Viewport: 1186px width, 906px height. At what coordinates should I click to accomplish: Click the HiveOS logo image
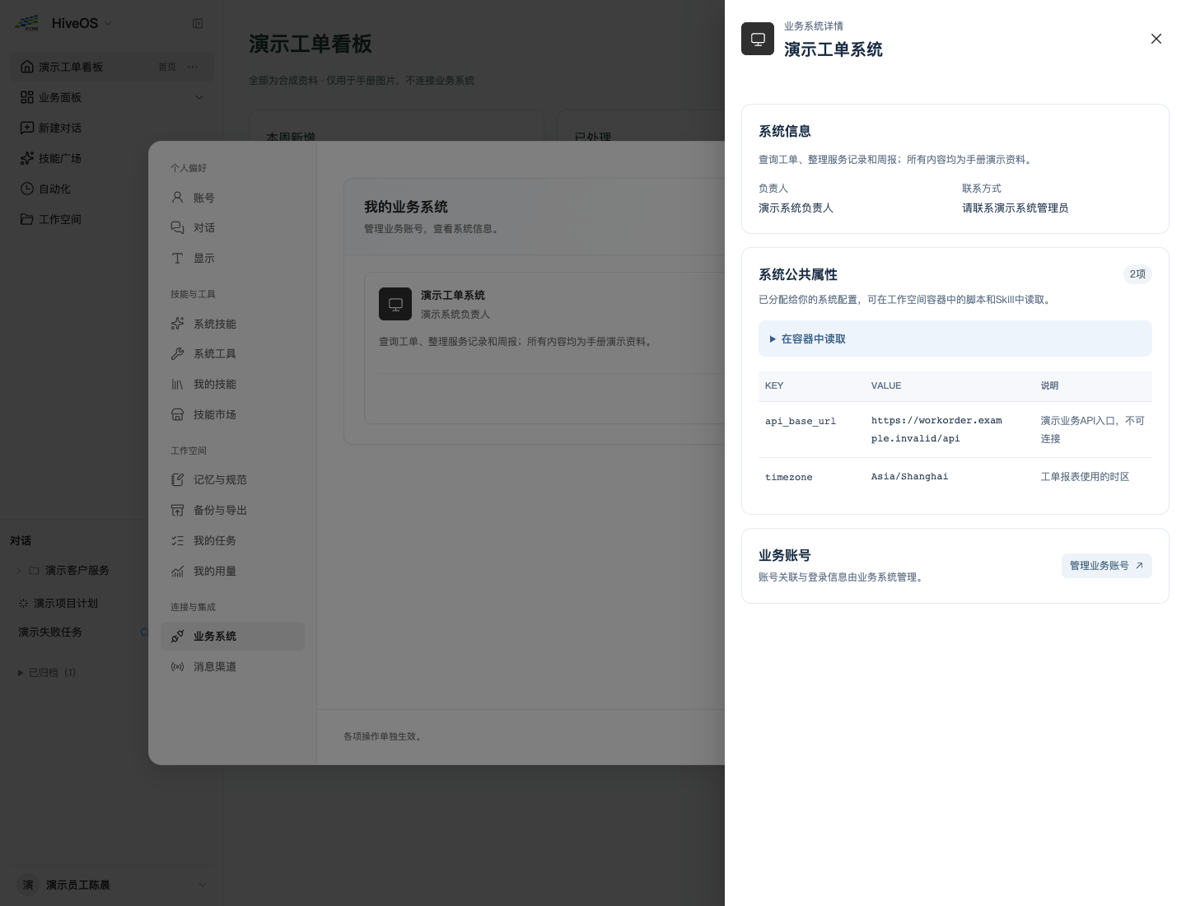27,22
